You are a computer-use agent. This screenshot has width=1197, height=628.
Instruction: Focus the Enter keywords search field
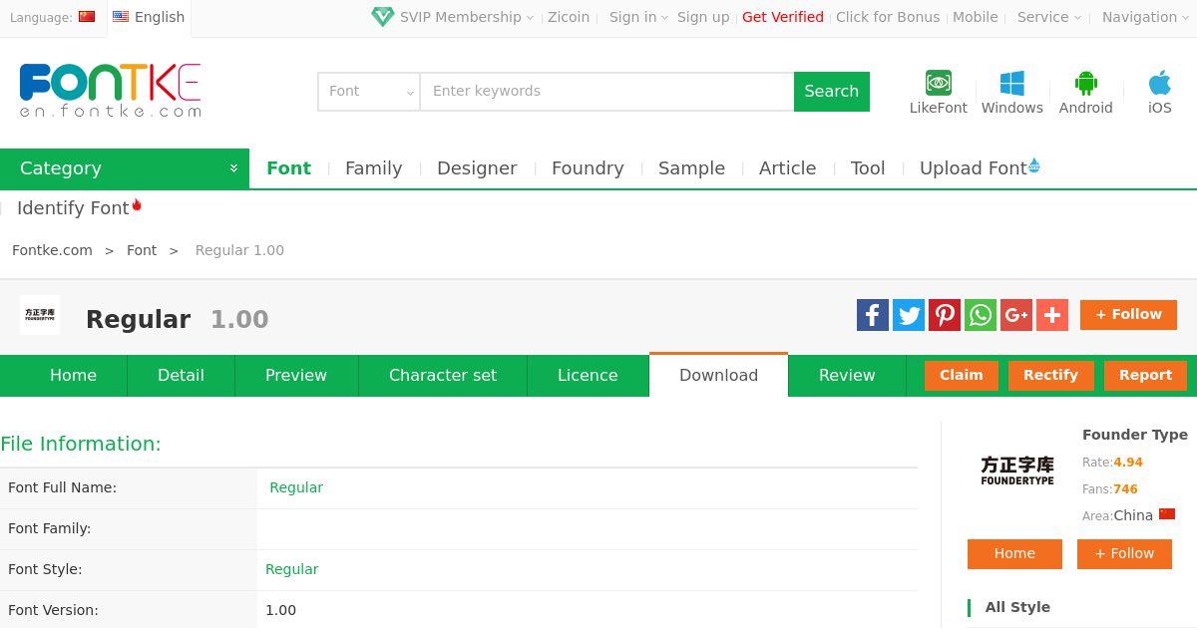pyautogui.click(x=606, y=91)
